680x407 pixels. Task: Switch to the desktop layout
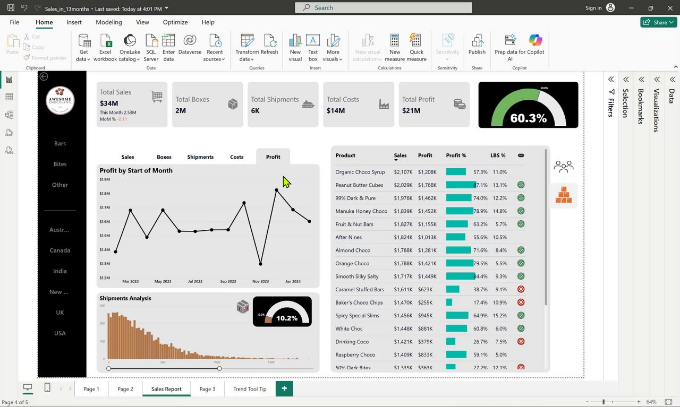point(28,388)
